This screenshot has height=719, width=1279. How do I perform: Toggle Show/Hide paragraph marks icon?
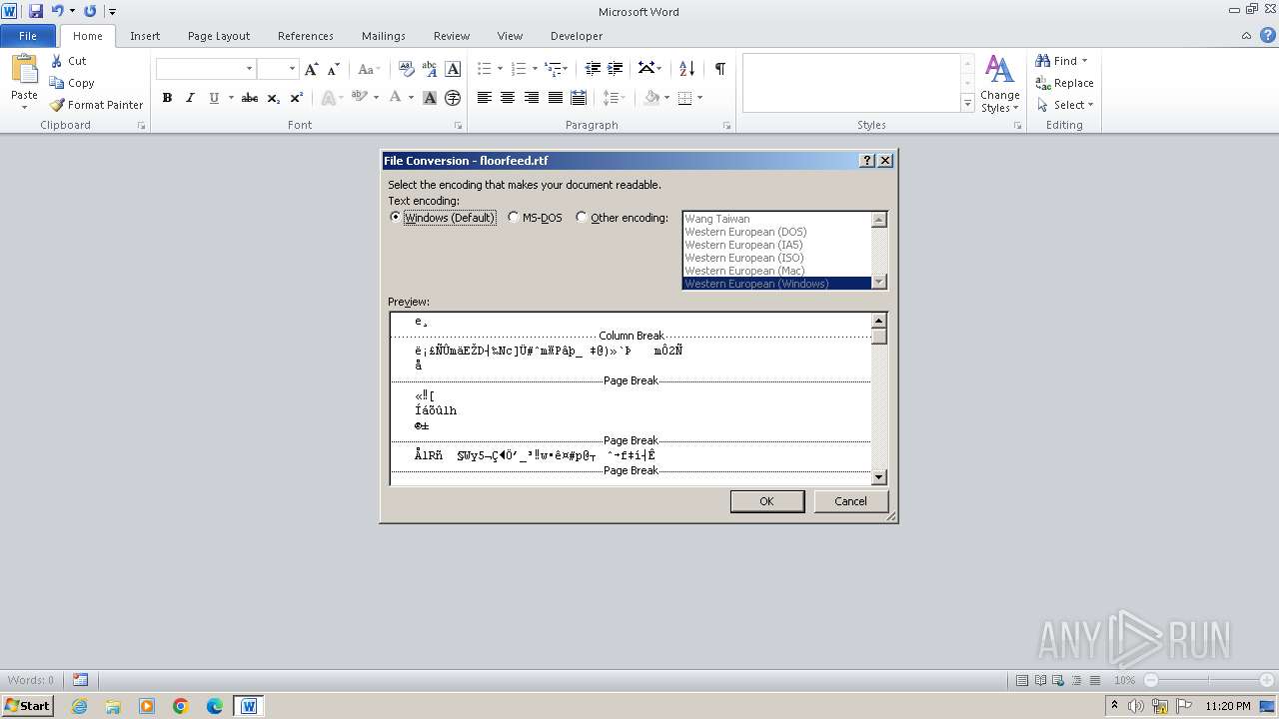coord(719,69)
